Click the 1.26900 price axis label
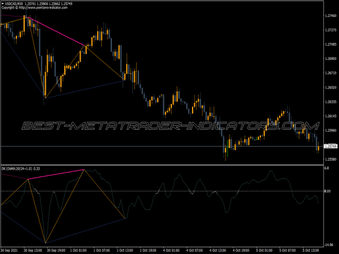339x254 pixels. pyautogui.click(x=331, y=59)
